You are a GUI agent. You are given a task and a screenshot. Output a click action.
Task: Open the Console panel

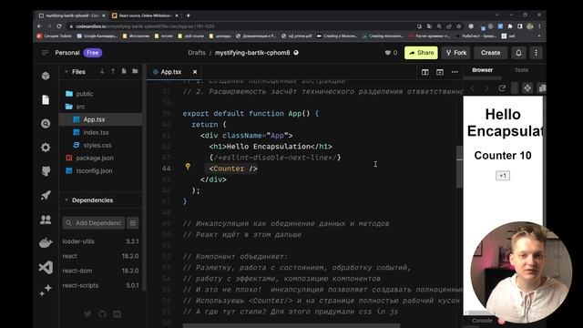482,321
